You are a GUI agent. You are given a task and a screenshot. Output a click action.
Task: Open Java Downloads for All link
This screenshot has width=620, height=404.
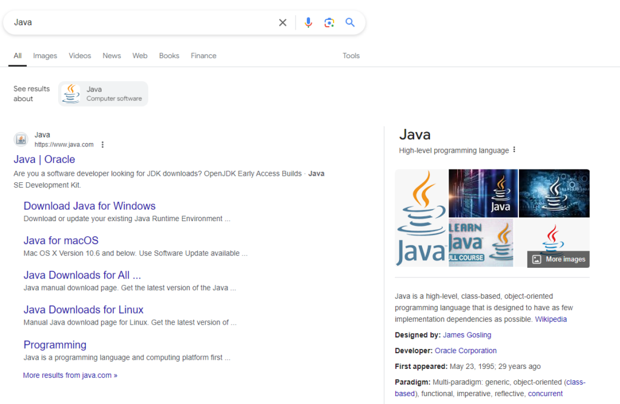click(x=82, y=275)
